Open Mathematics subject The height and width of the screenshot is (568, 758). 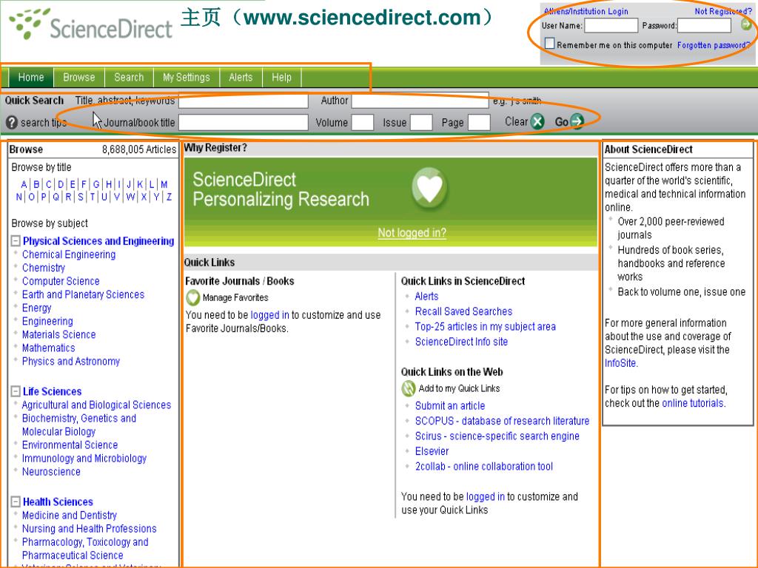(48, 348)
